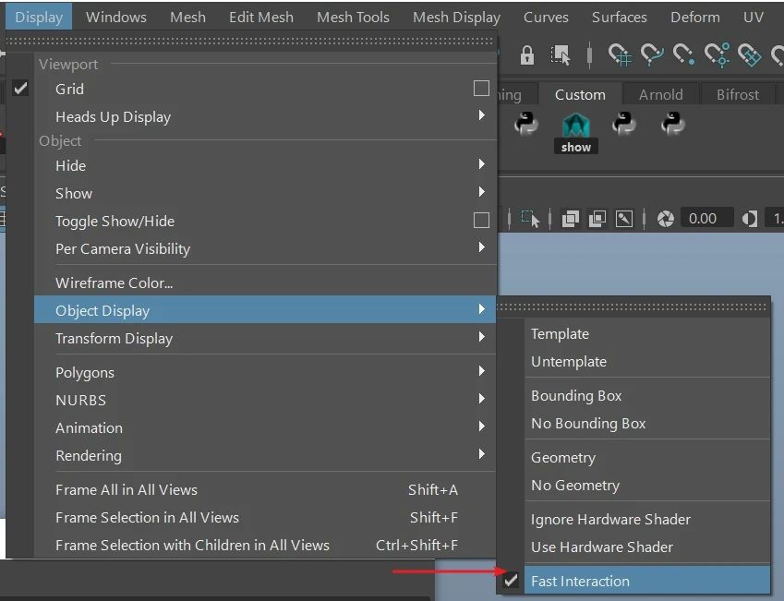Open the Toggle Show/Hide option box
Image resolution: width=784 pixels, height=601 pixels.
(x=481, y=221)
